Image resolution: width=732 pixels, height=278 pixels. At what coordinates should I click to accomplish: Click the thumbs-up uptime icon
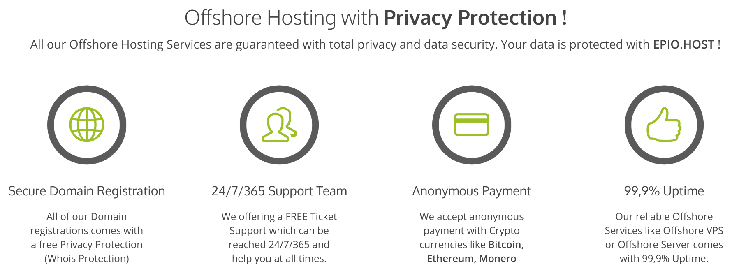coord(664,125)
